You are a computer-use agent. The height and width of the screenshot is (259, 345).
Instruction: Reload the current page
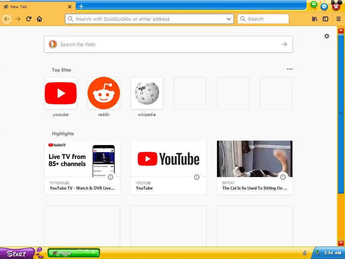(x=29, y=19)
